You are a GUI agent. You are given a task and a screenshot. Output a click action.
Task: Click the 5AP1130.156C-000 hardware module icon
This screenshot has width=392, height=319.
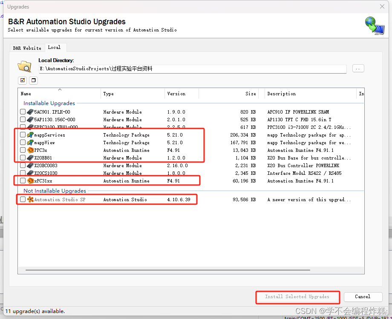(30, 120)
